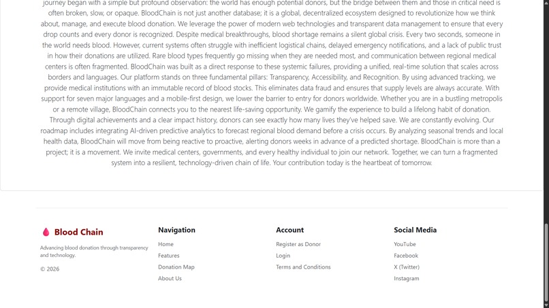549x308 pixels.
Task: Click the scrollbar down arrow
Action: (x=546, y=305)
